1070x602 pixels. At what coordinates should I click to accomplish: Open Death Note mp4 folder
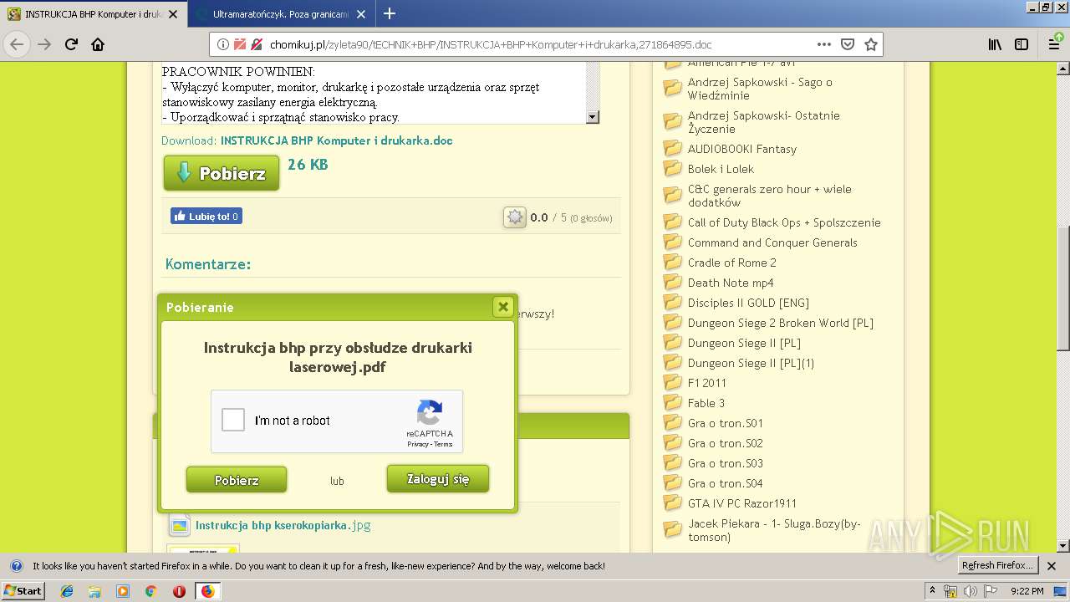(x=731, y=283)
